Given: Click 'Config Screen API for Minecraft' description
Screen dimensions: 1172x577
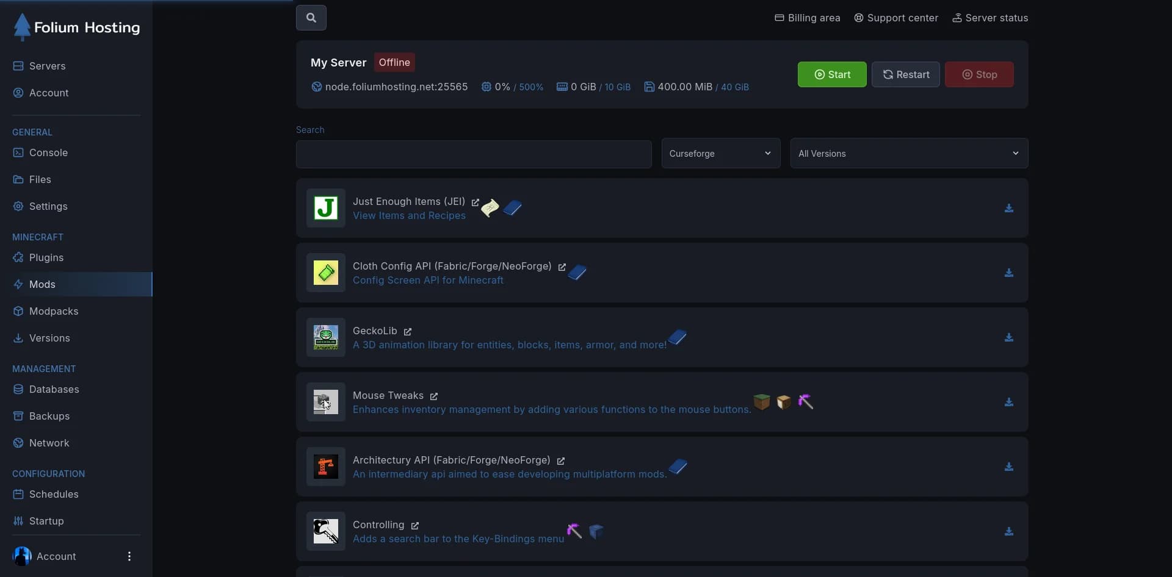Looking at the screenshot, I should (428, 281).
